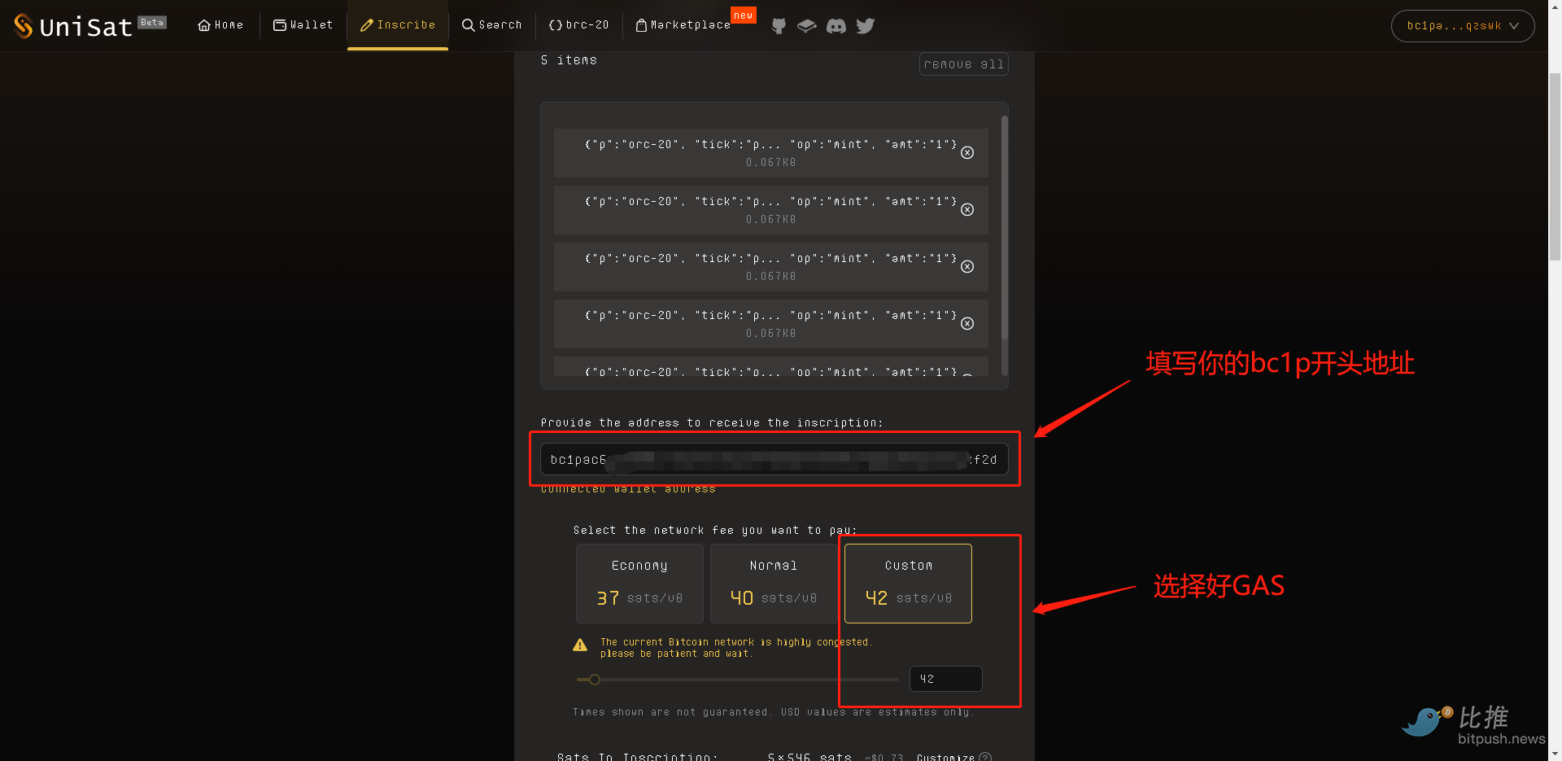Screen dimensions: 1562x761
Task: Select the Normal 40 sats/vB fee
Action: (x=774, y=584)
